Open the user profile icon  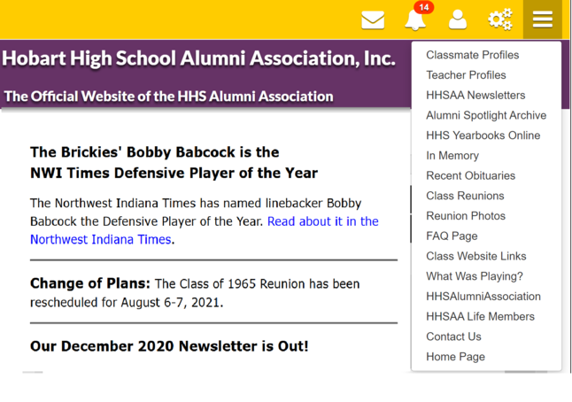click(458, 19)
